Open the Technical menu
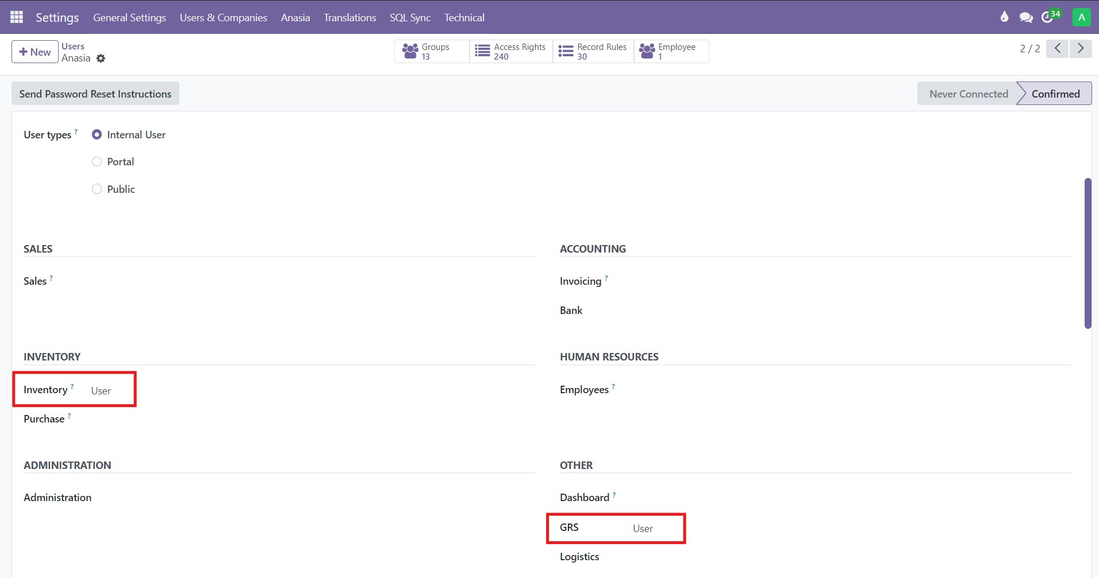Screen dimensions: 1099x578 click(464, 17)
